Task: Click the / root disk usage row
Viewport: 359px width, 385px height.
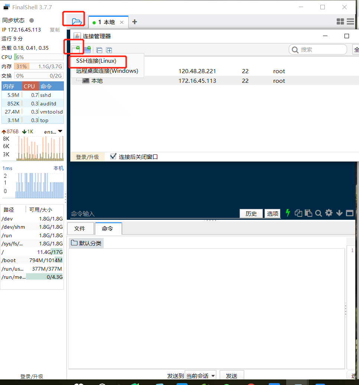Action: (x=32, y=252)
